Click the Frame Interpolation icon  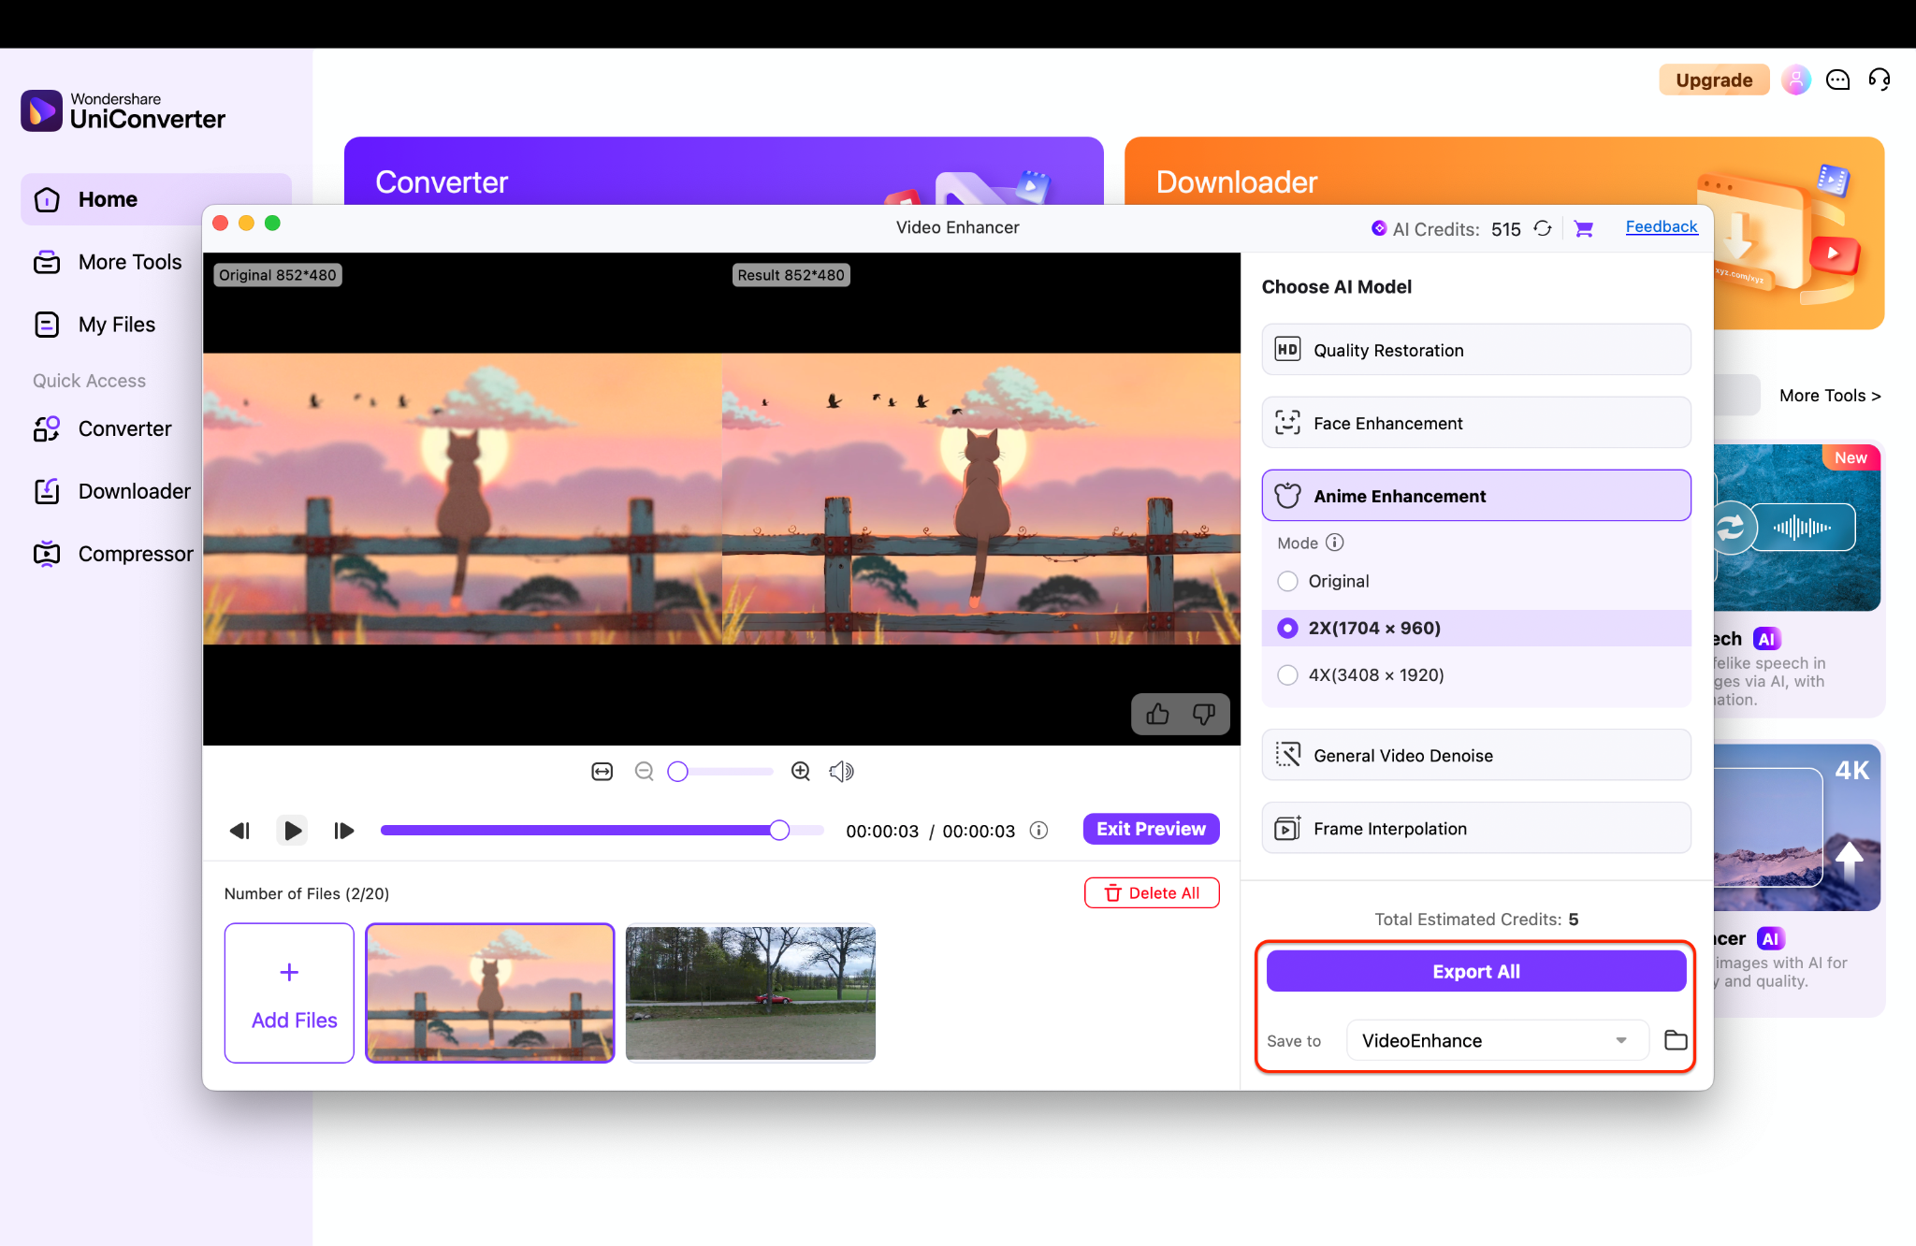coord(1287,828)
